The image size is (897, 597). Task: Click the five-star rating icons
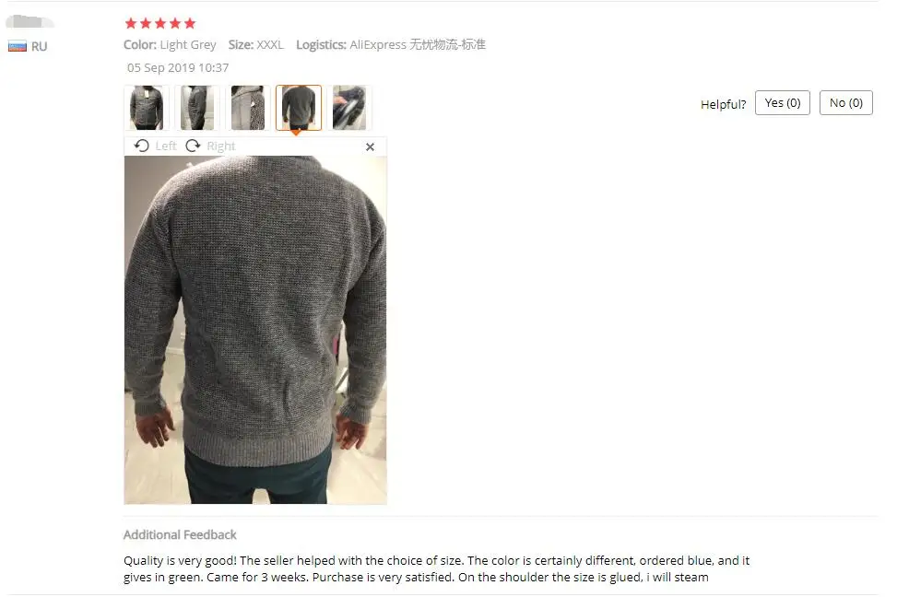(x=160, y=23)
